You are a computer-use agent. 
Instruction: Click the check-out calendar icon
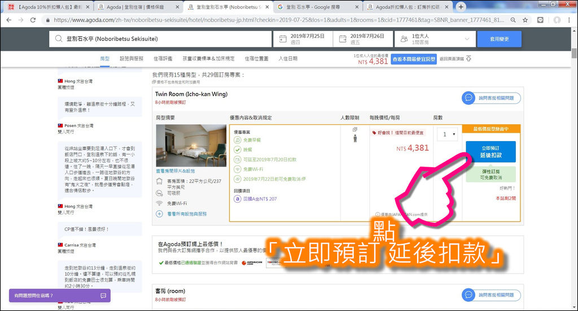click(x=343, y=39)
